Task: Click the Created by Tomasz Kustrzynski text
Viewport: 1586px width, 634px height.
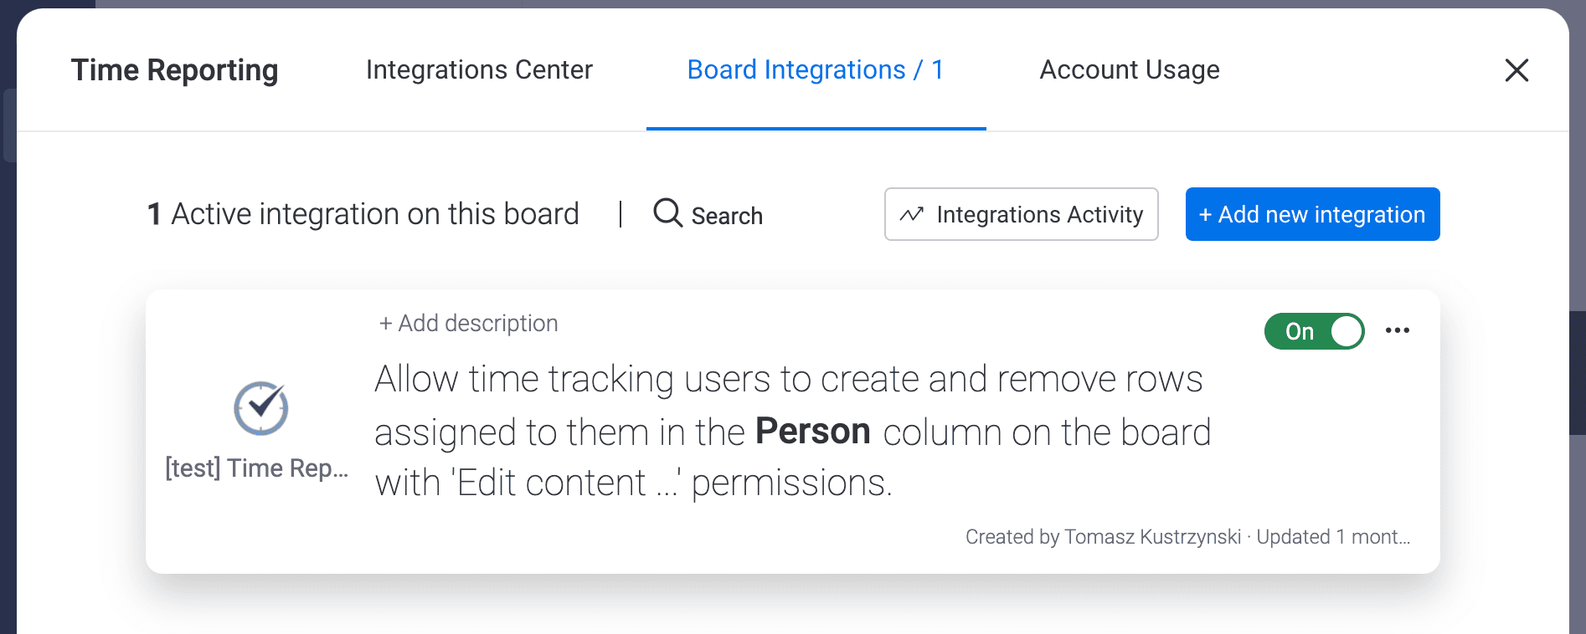Action: 1103,537
